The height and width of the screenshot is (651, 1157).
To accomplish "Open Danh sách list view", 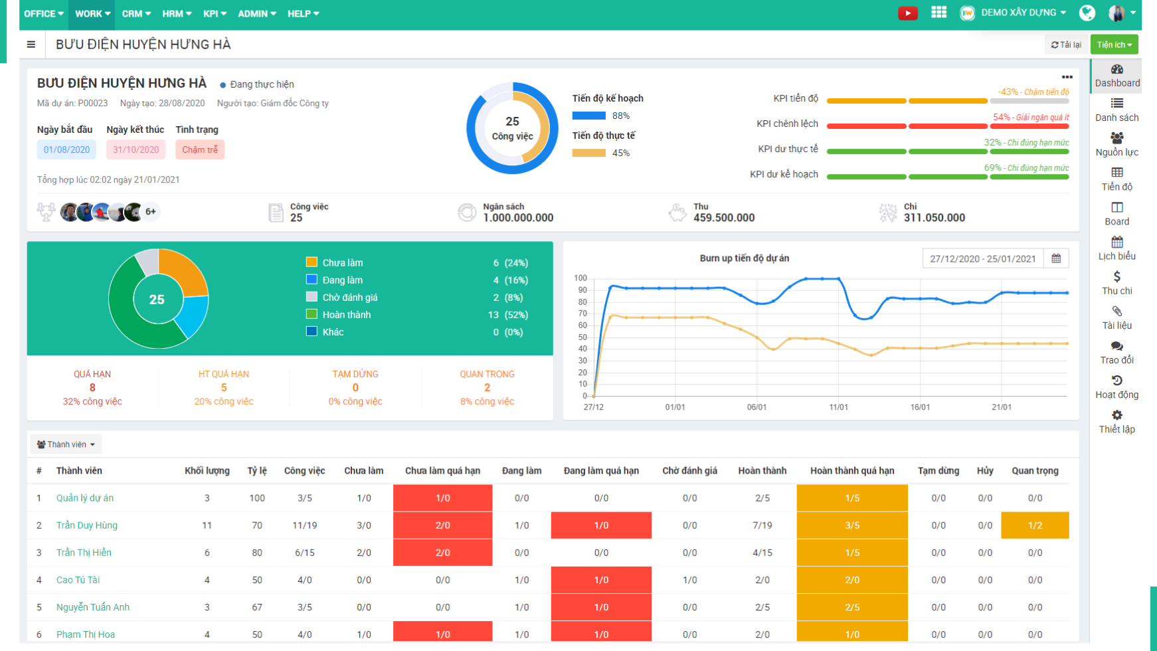I will coord(1117,110).
